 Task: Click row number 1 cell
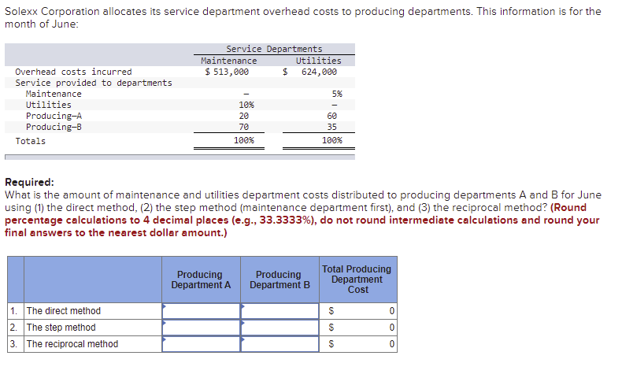(16, 311)
